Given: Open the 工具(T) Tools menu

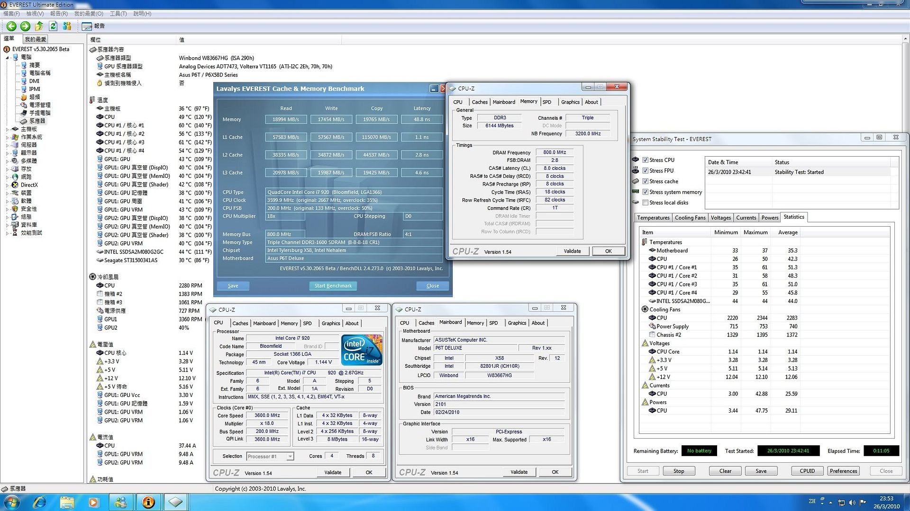Looking at the screenshot, I should click(x=118, y=14).
